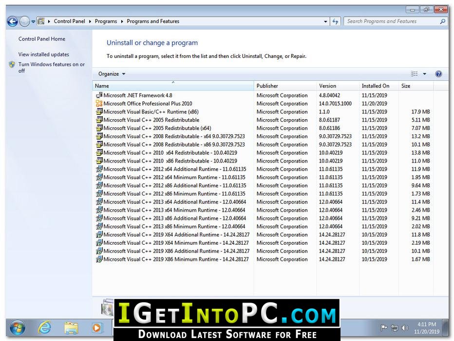Sort the list by Installed On column

(378, 86)
